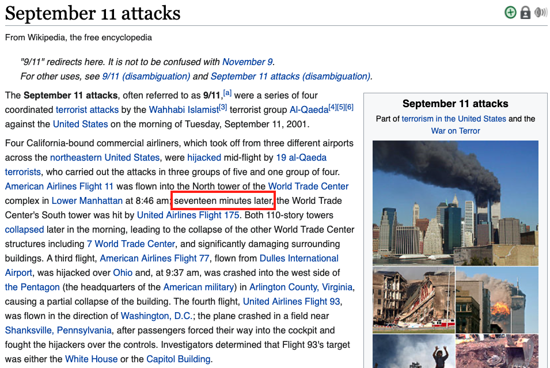Image resolution: width=550 pixels, height=368 pixels.
Task: Click citation [5] after Al-Qaeda
Action: [341, 107]
